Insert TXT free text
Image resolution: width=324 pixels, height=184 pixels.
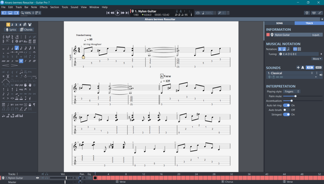coord(21,105)
